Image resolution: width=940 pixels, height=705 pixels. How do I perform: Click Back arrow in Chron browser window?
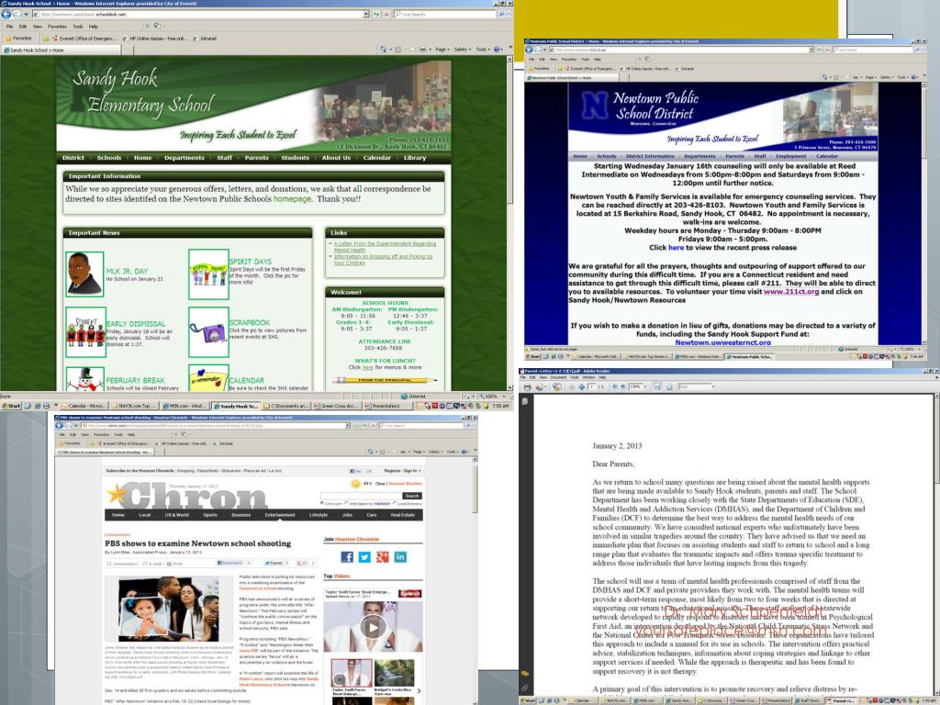(60, 426)
